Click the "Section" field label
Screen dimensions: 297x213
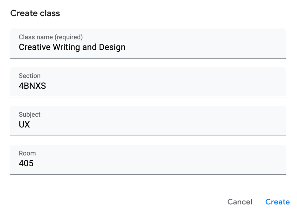tap(30, 76)
